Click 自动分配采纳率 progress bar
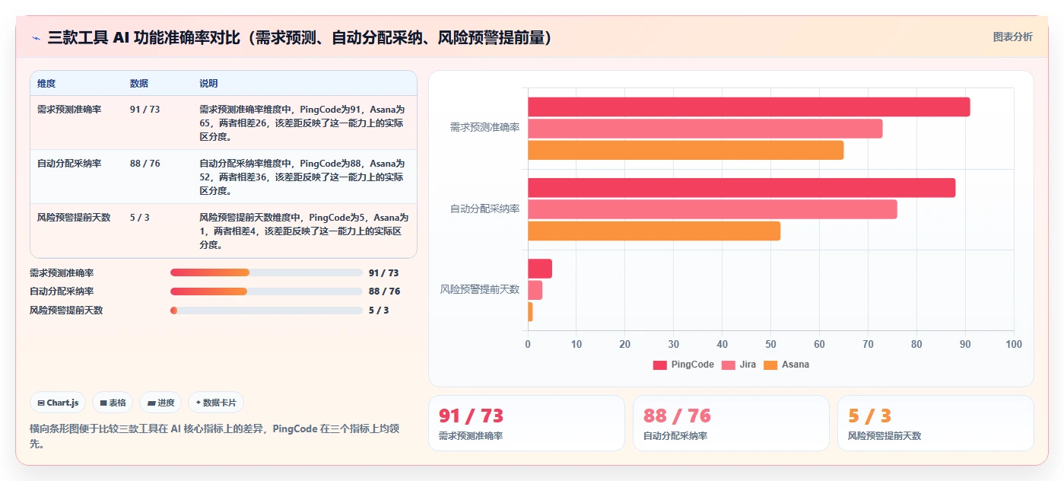The image size is (1064, 481). pos(266,291)
